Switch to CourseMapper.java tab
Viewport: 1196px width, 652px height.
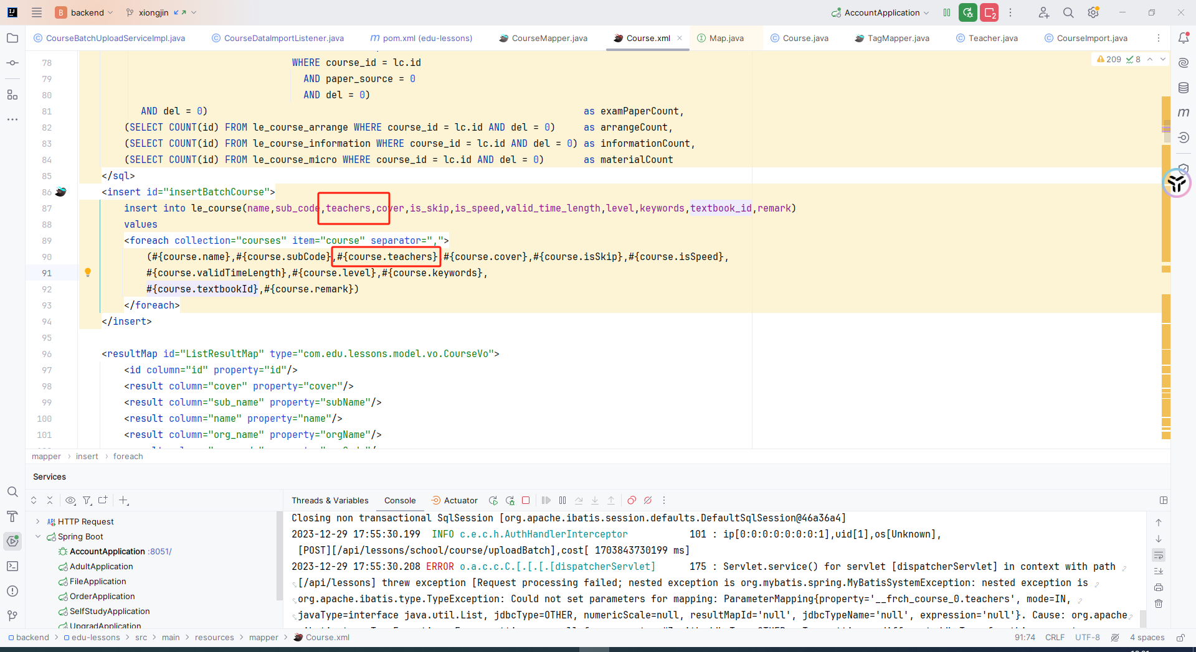(x=543, y=38)
